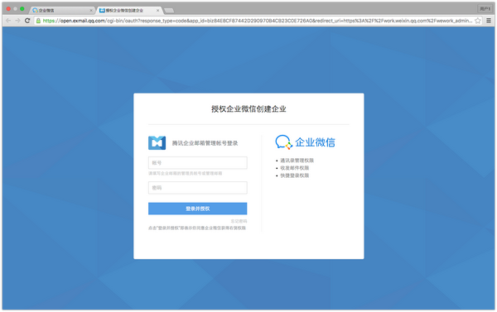Image resolution: width=497 pixels, height=312 pixels.
Task: Click the Tencent enterprise mail logo icon
Action: point(157,143)
